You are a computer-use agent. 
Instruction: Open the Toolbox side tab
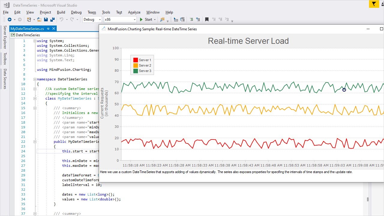click(5, 59)
